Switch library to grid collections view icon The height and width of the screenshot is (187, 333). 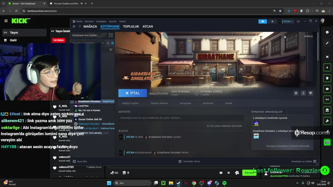111,35
